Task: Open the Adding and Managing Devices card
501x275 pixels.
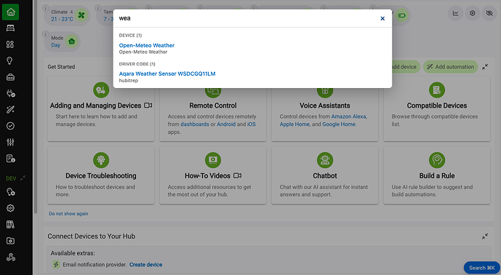Action: pos(101,108)
